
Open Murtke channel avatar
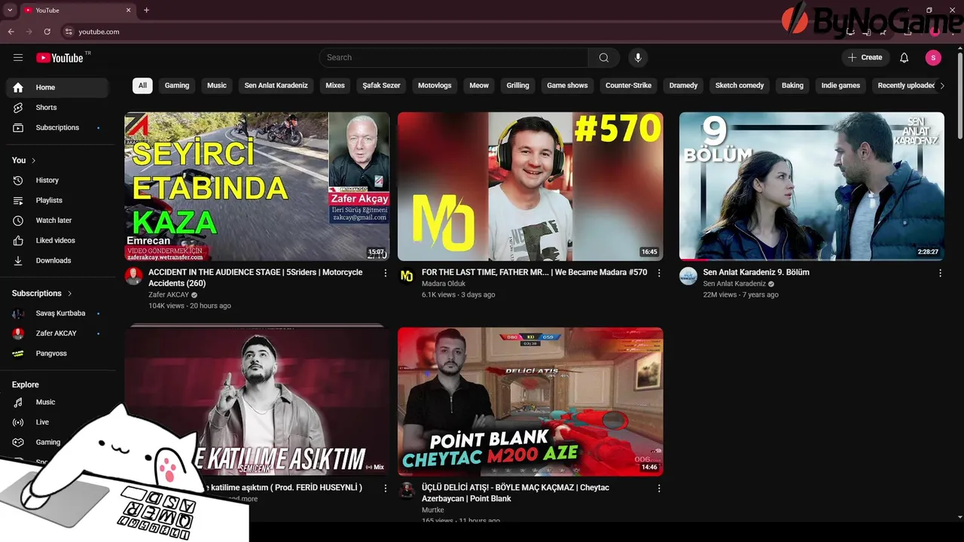click(x=407, y=491)
